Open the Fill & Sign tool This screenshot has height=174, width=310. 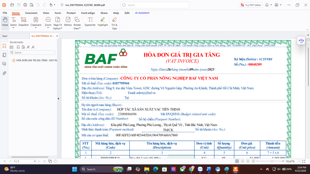(x=114, y=23)
